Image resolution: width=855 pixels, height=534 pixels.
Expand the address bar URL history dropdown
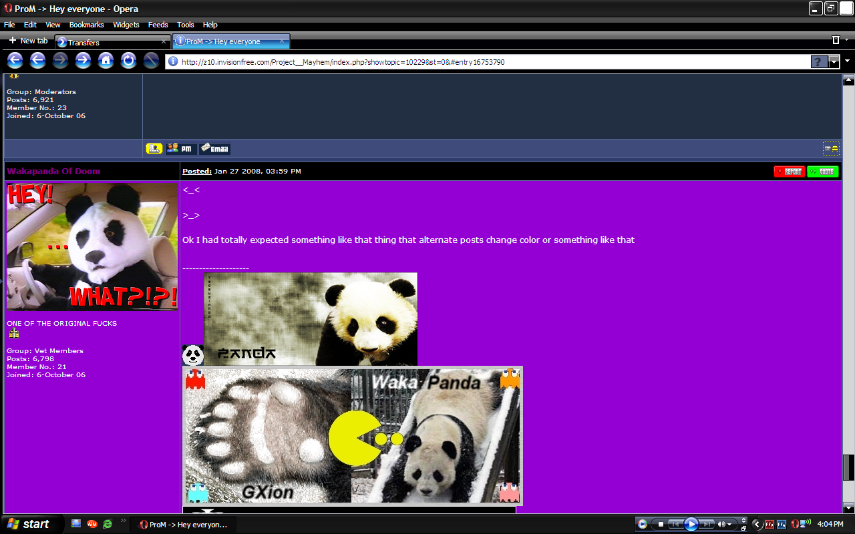pyautogui.click(x=834, y=62)
